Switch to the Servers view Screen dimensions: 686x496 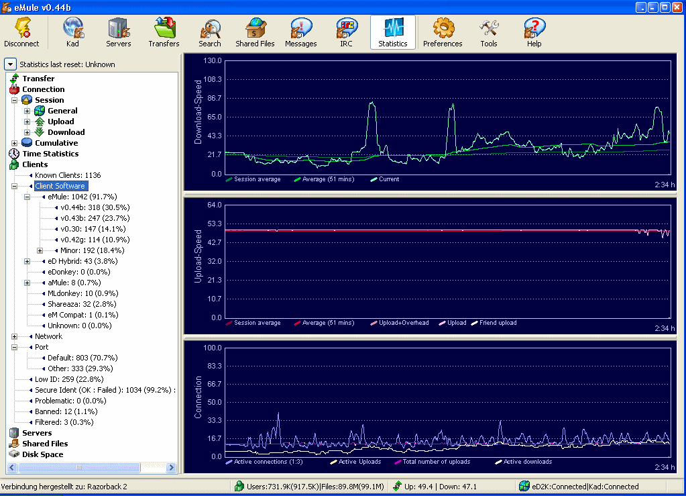[x=118, y=32]
